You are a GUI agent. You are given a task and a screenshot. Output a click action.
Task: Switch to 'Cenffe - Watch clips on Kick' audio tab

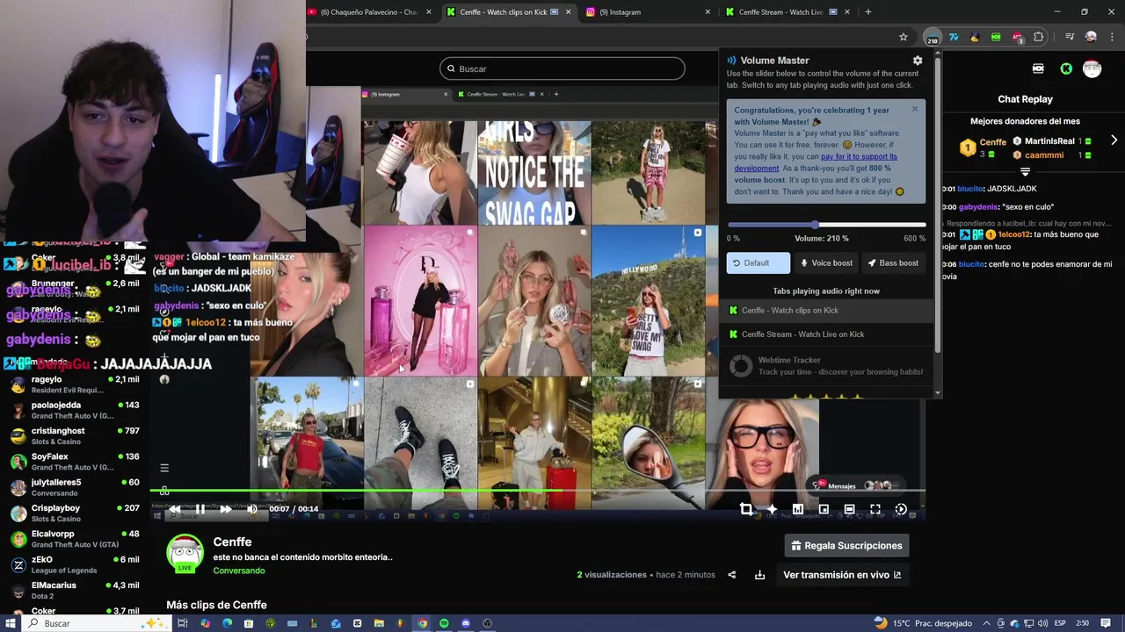point(826,310)
